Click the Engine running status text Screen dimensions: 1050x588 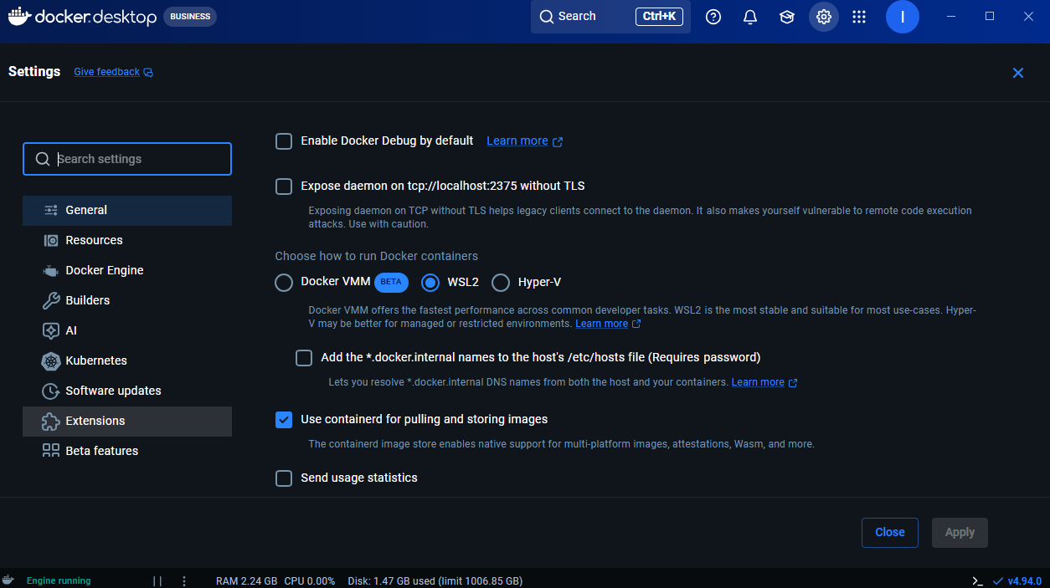(x=59, y=580)
